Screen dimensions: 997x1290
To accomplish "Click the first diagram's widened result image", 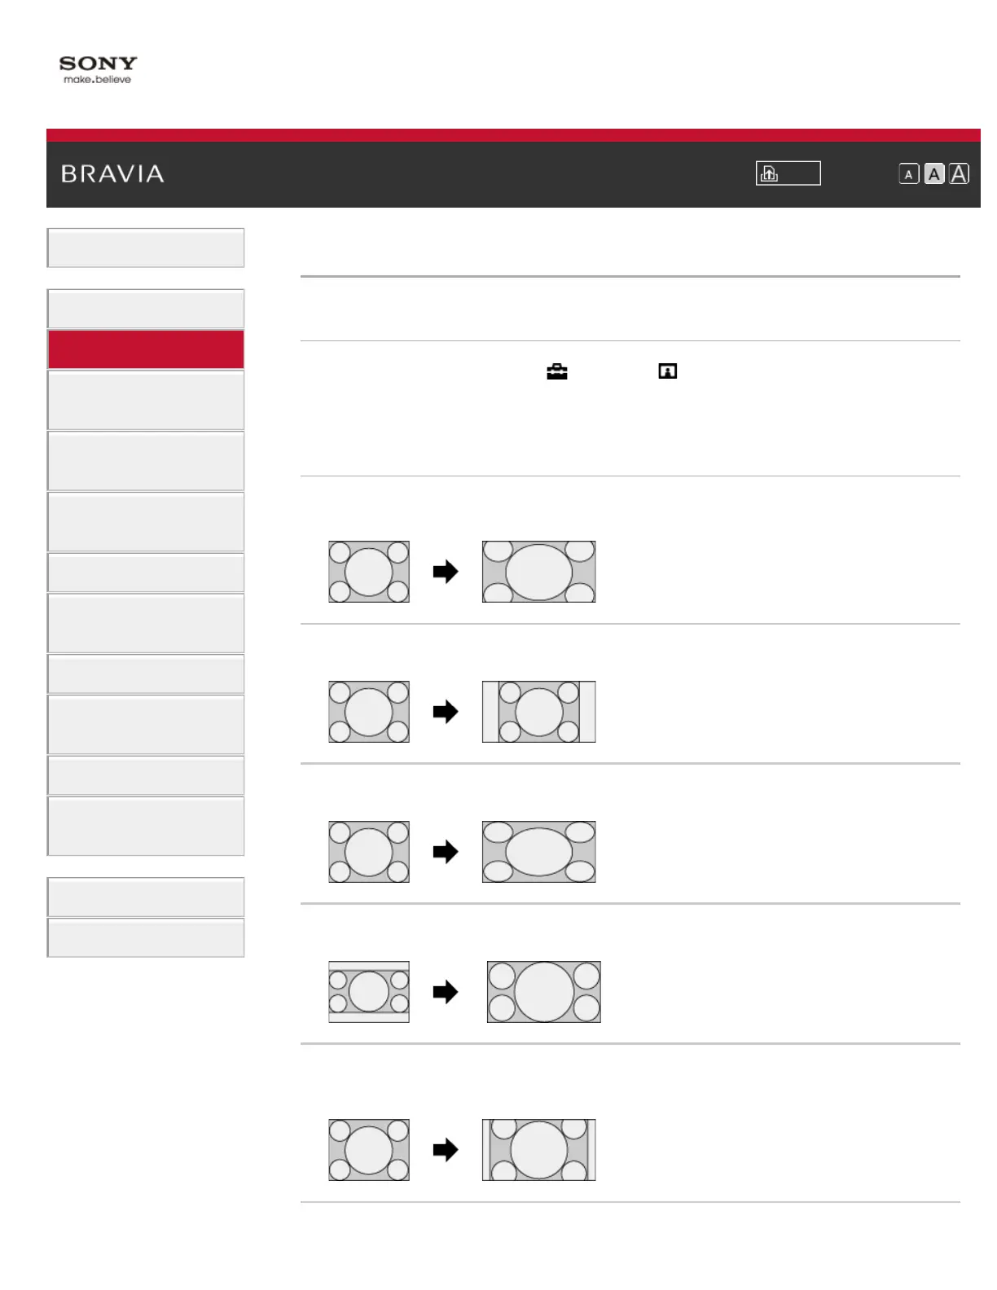I will pyautogui.click(x=539, y=572).
